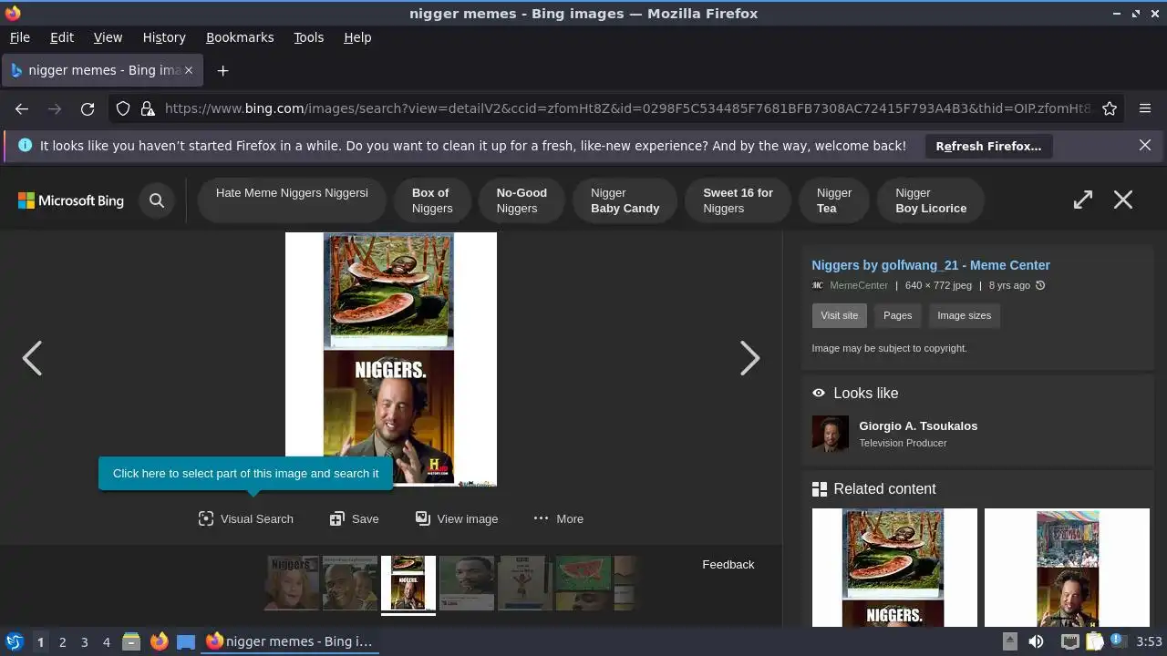Open the Bing search magnifier icon
This screenshot has width=1167, height=656.
[157, 200]
